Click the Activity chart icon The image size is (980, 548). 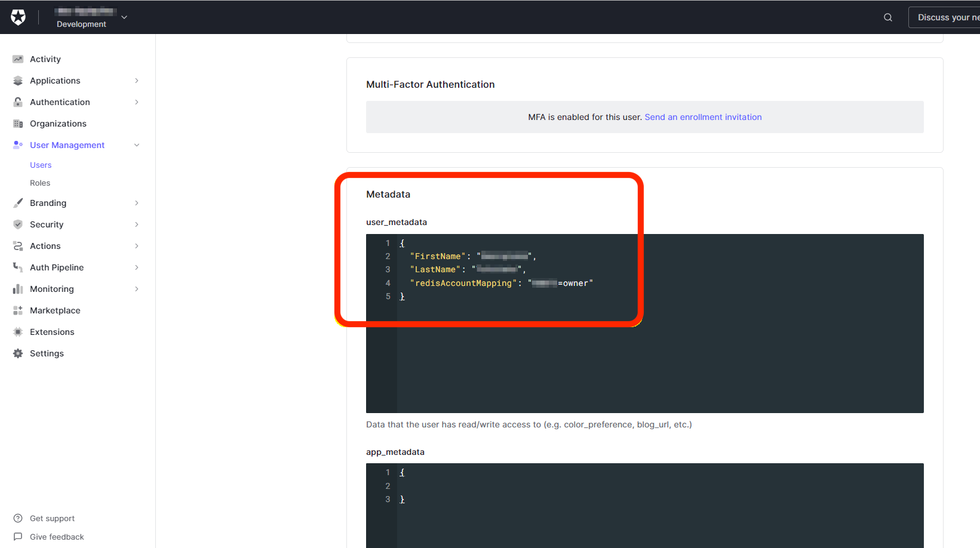(x=18, y=59)
